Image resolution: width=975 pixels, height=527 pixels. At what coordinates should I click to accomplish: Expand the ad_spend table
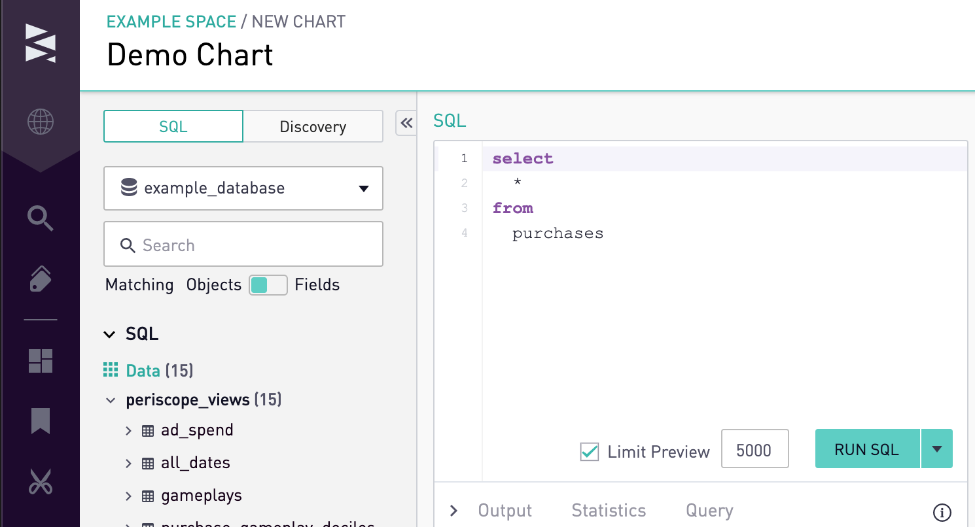(x=129, y=430)
